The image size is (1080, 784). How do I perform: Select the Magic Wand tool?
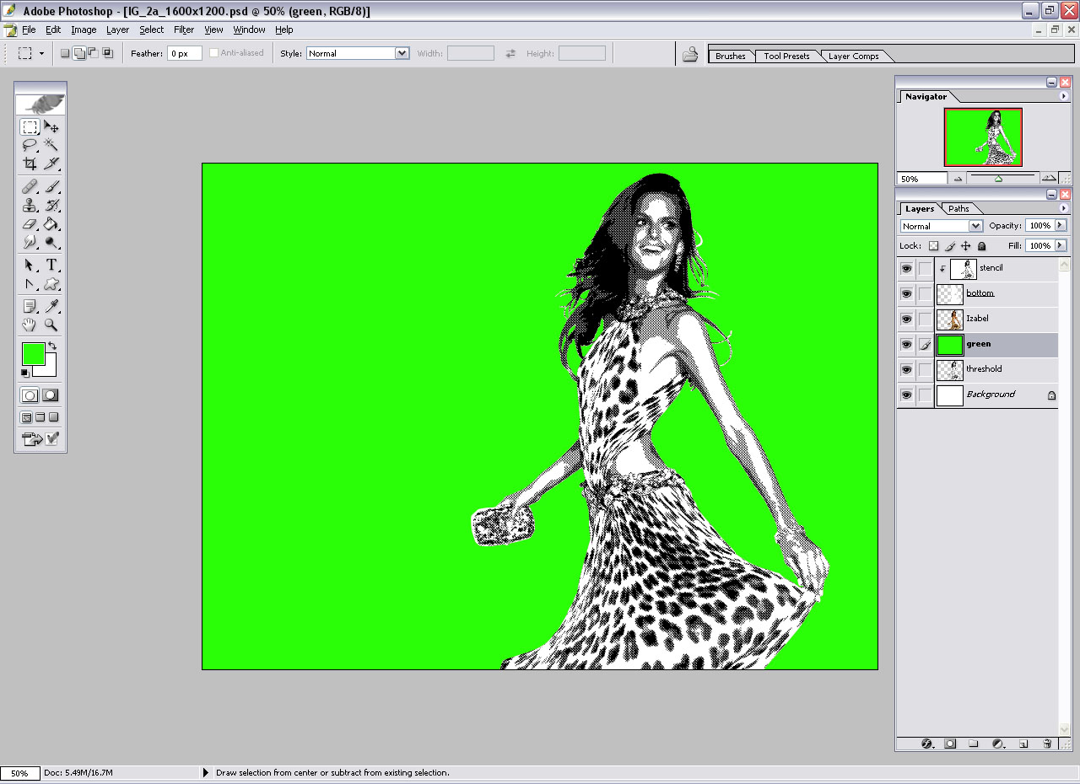(x=51, y=145)
